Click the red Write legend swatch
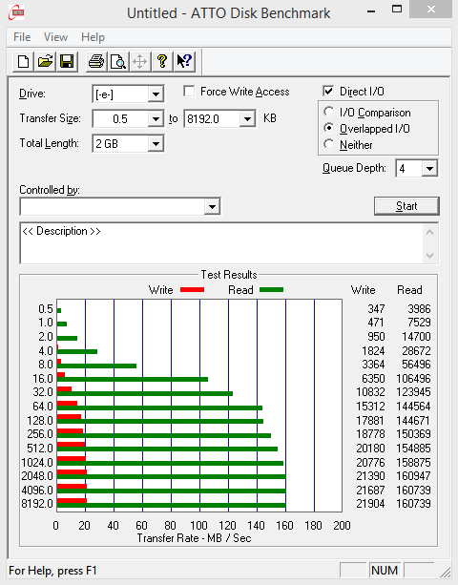458x585 pixels. (192, 290)
